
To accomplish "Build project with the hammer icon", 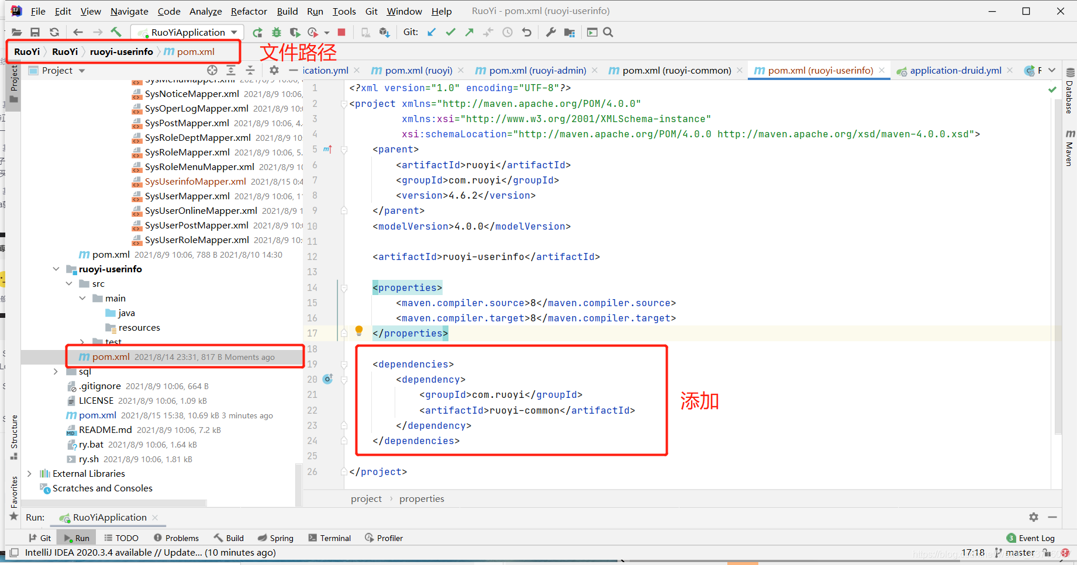I will pyautogui.click(x=116, y=32).
